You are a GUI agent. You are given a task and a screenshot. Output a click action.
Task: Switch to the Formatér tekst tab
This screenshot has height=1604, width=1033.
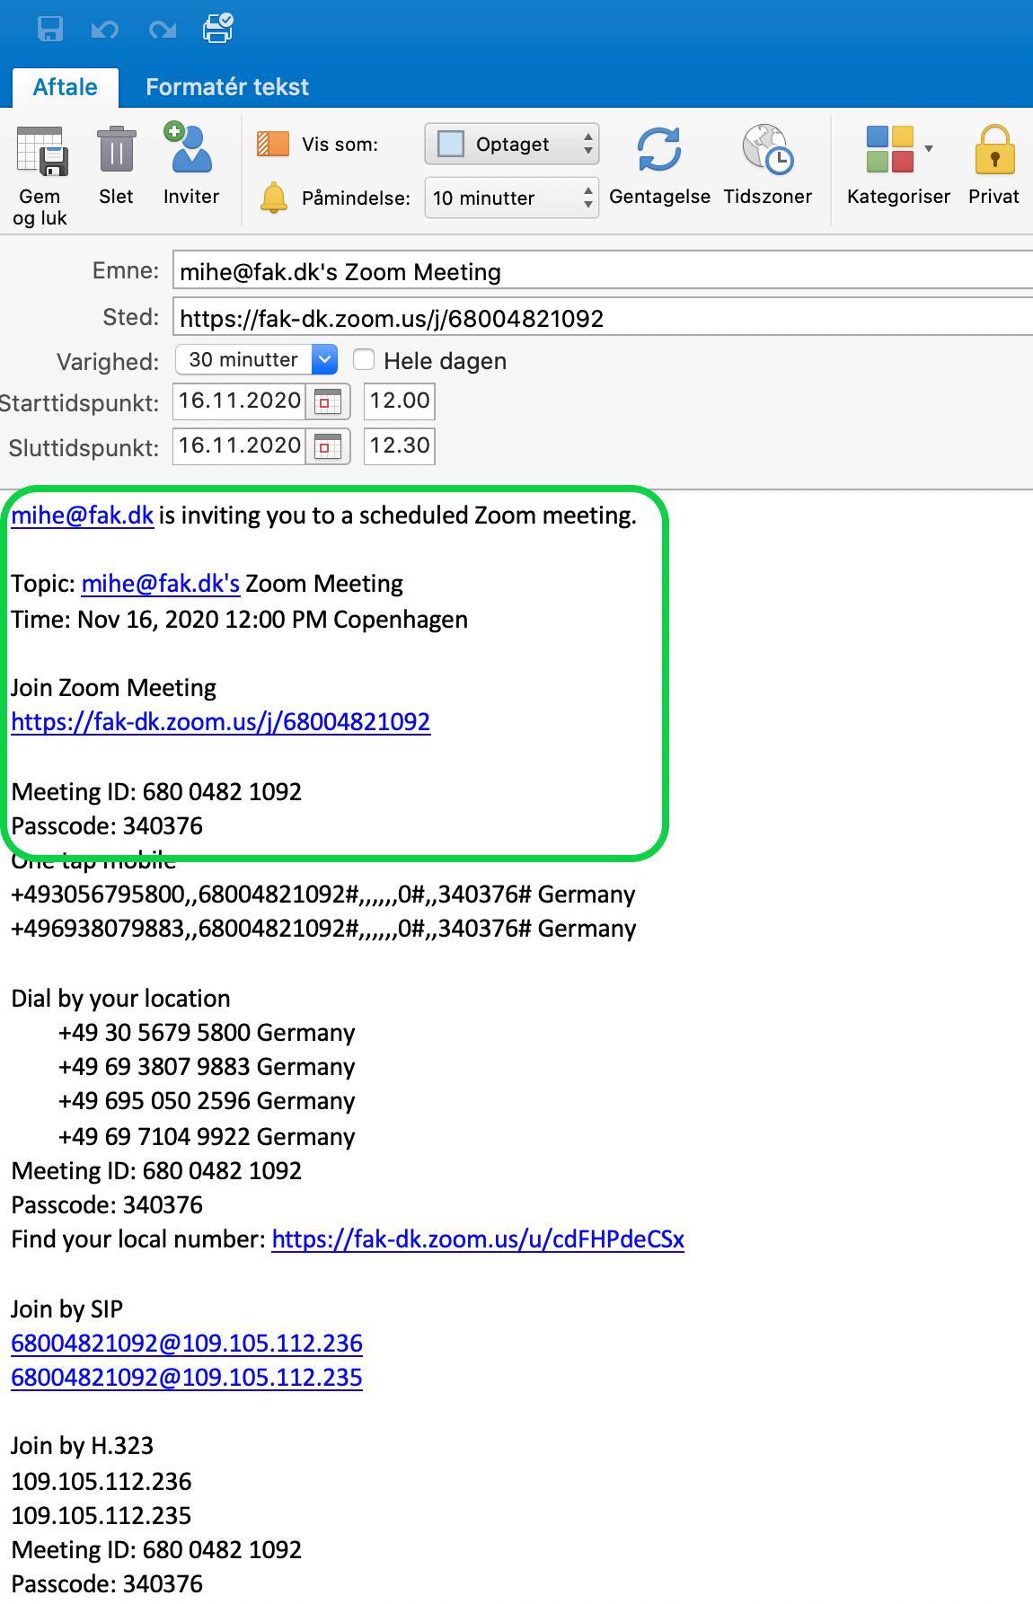[x=227, y=87]
